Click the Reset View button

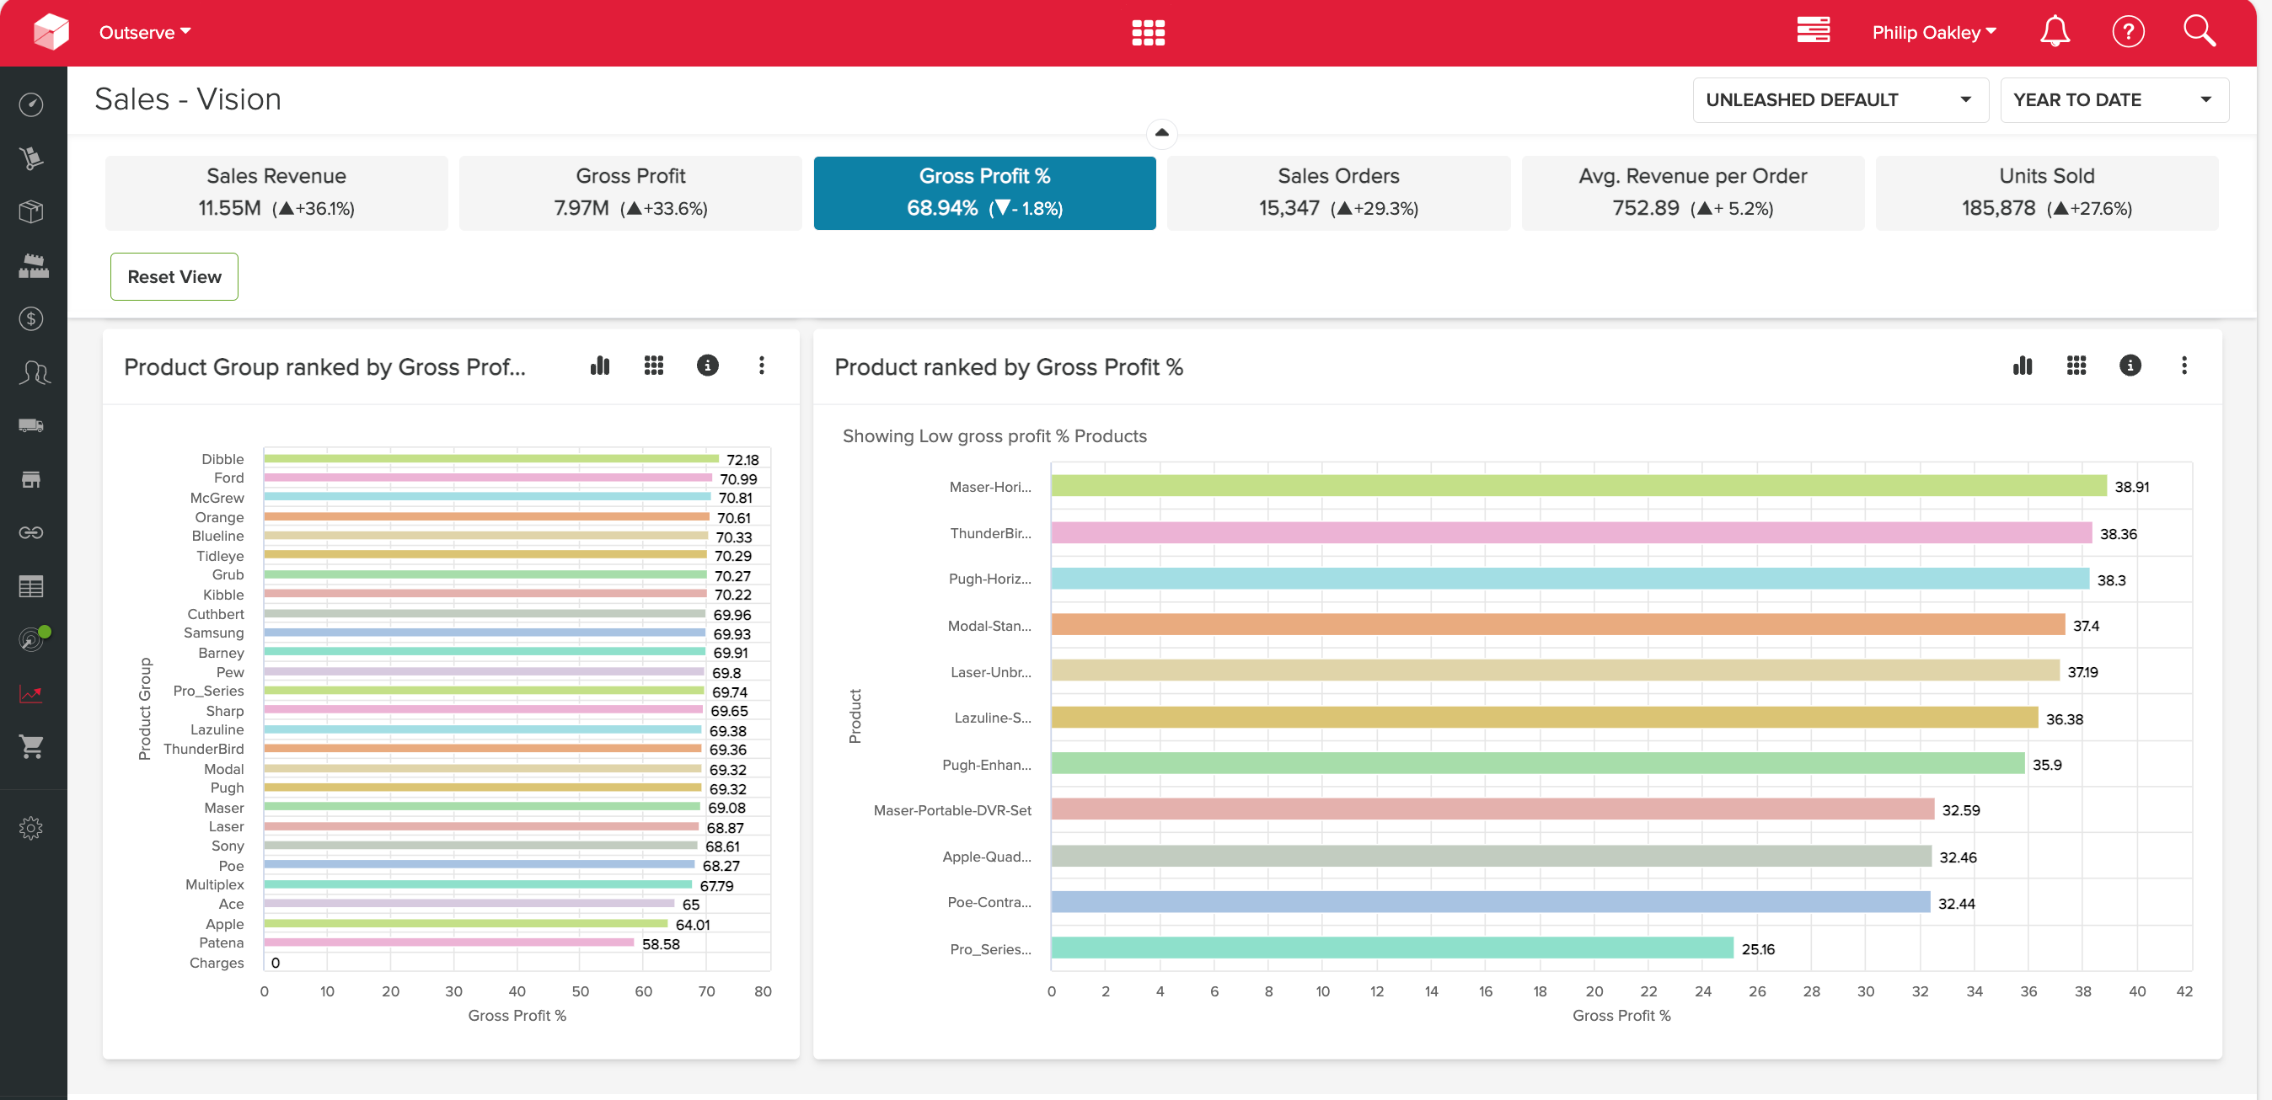[174, 277]
